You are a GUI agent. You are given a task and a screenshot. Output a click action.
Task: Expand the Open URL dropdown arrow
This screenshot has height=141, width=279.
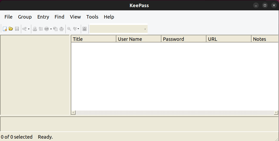pyautogui.click(x=51, y=29)
